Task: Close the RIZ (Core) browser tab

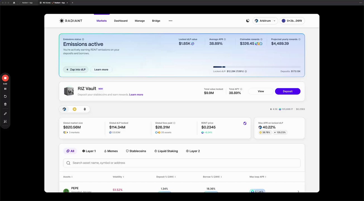Action: (68, 3)
